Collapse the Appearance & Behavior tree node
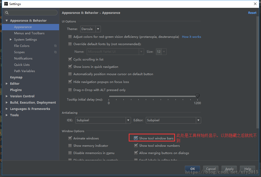The height and width of the screenshot is (177, 261). (x=7, y=20)
